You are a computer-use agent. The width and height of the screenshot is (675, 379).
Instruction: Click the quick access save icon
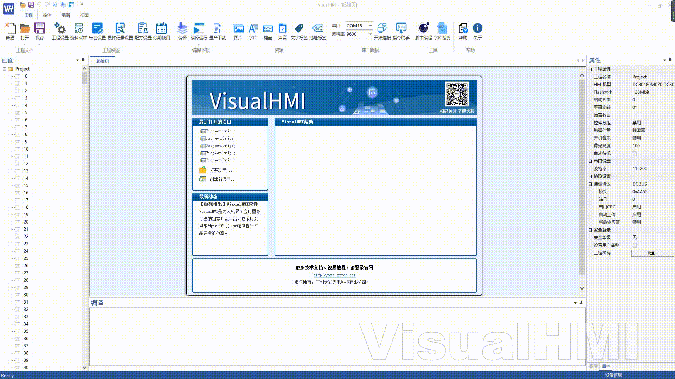[31, 5]
